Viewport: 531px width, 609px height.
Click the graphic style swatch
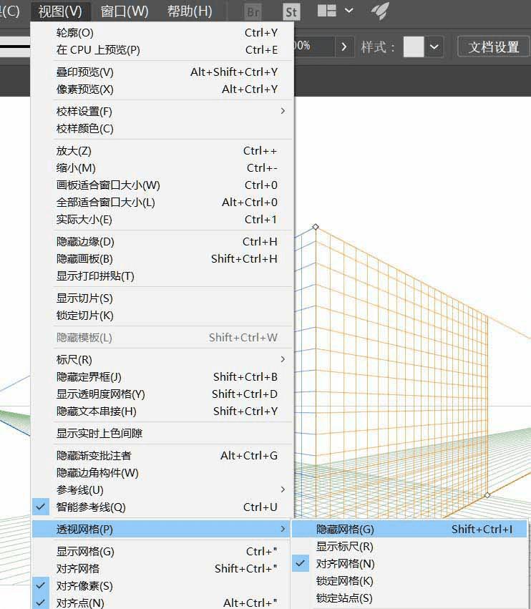[x=414, y=47]
